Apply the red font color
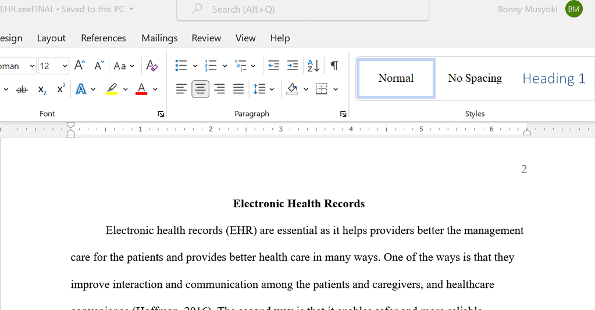595x310 pixels. [141, 89]
